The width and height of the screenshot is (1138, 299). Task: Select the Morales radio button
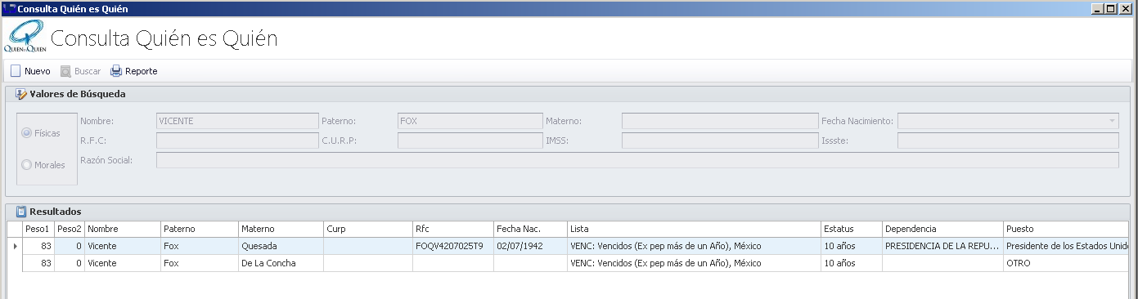[26, 164]
